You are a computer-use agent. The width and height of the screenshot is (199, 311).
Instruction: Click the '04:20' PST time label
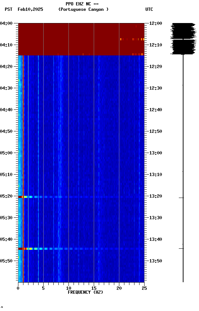pos(6,67)
